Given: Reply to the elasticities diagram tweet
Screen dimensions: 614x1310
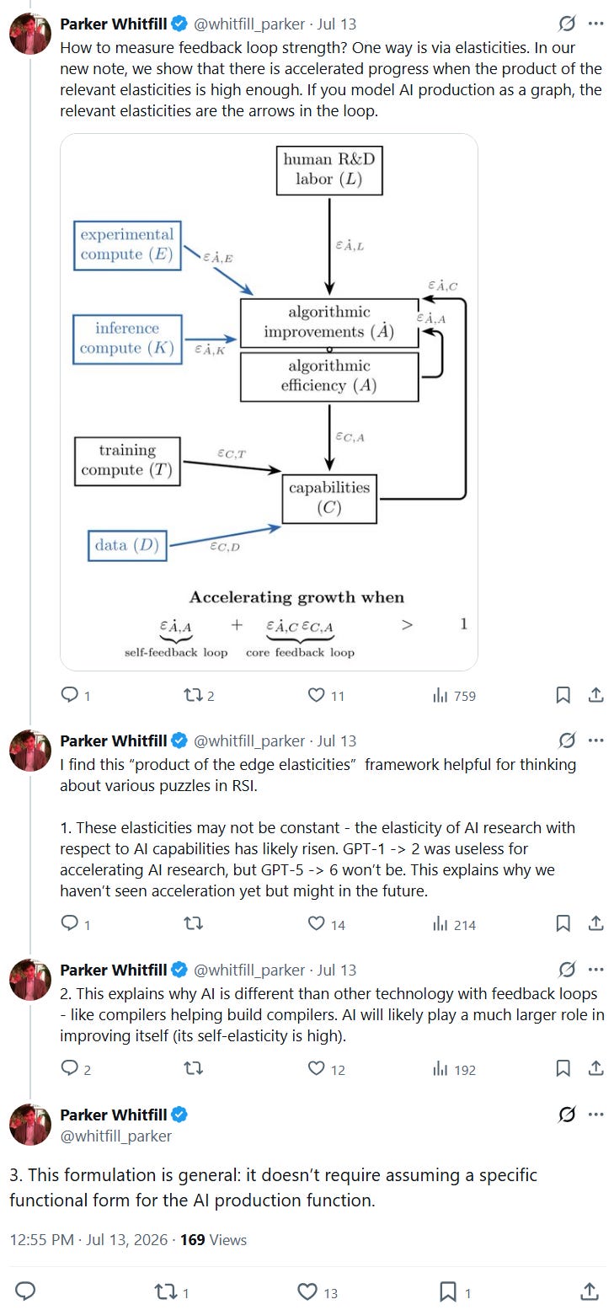Looking at the screenshot, I should (71, 695).
